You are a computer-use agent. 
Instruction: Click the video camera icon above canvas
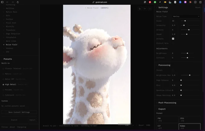pyautogui.click(x=145, y=9)
